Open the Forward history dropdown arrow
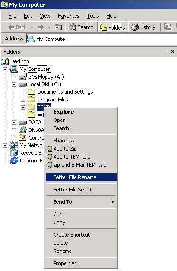Image resolution: width=177 pixels, height=271 pixels. pyautogui.click(x=49, y=27)
